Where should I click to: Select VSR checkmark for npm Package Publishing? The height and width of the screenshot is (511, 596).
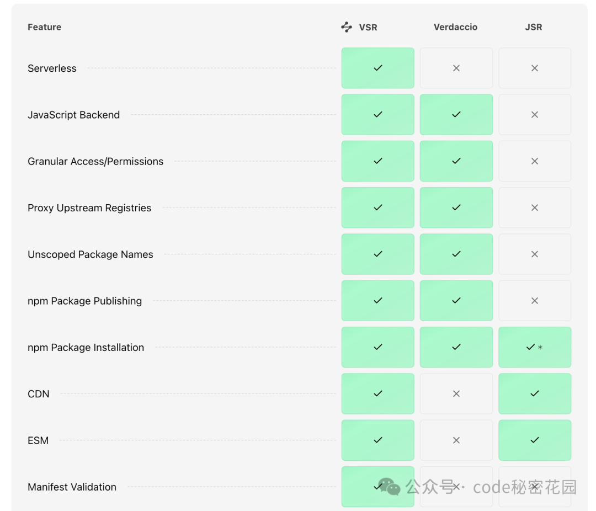(x=378, y=301)
